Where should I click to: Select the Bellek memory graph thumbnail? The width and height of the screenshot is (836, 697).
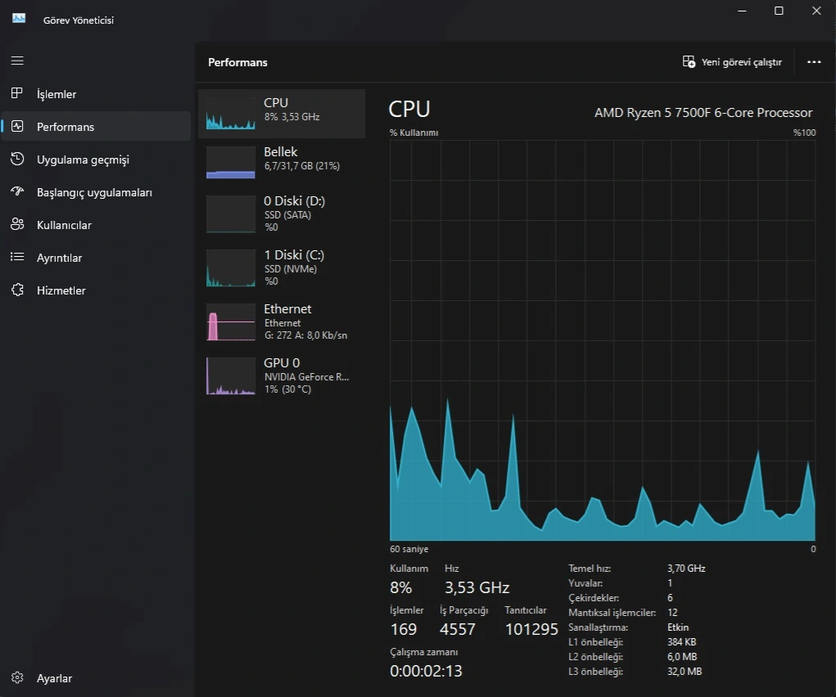click(x=231, y=163)
